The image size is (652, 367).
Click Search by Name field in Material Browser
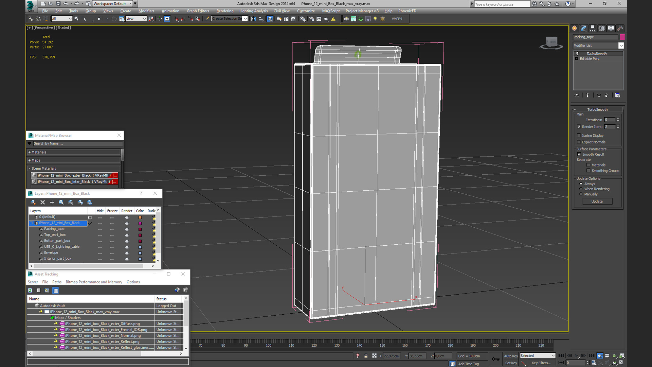[76, 143]
